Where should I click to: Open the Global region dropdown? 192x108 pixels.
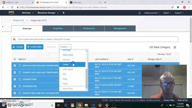point(167,13)
